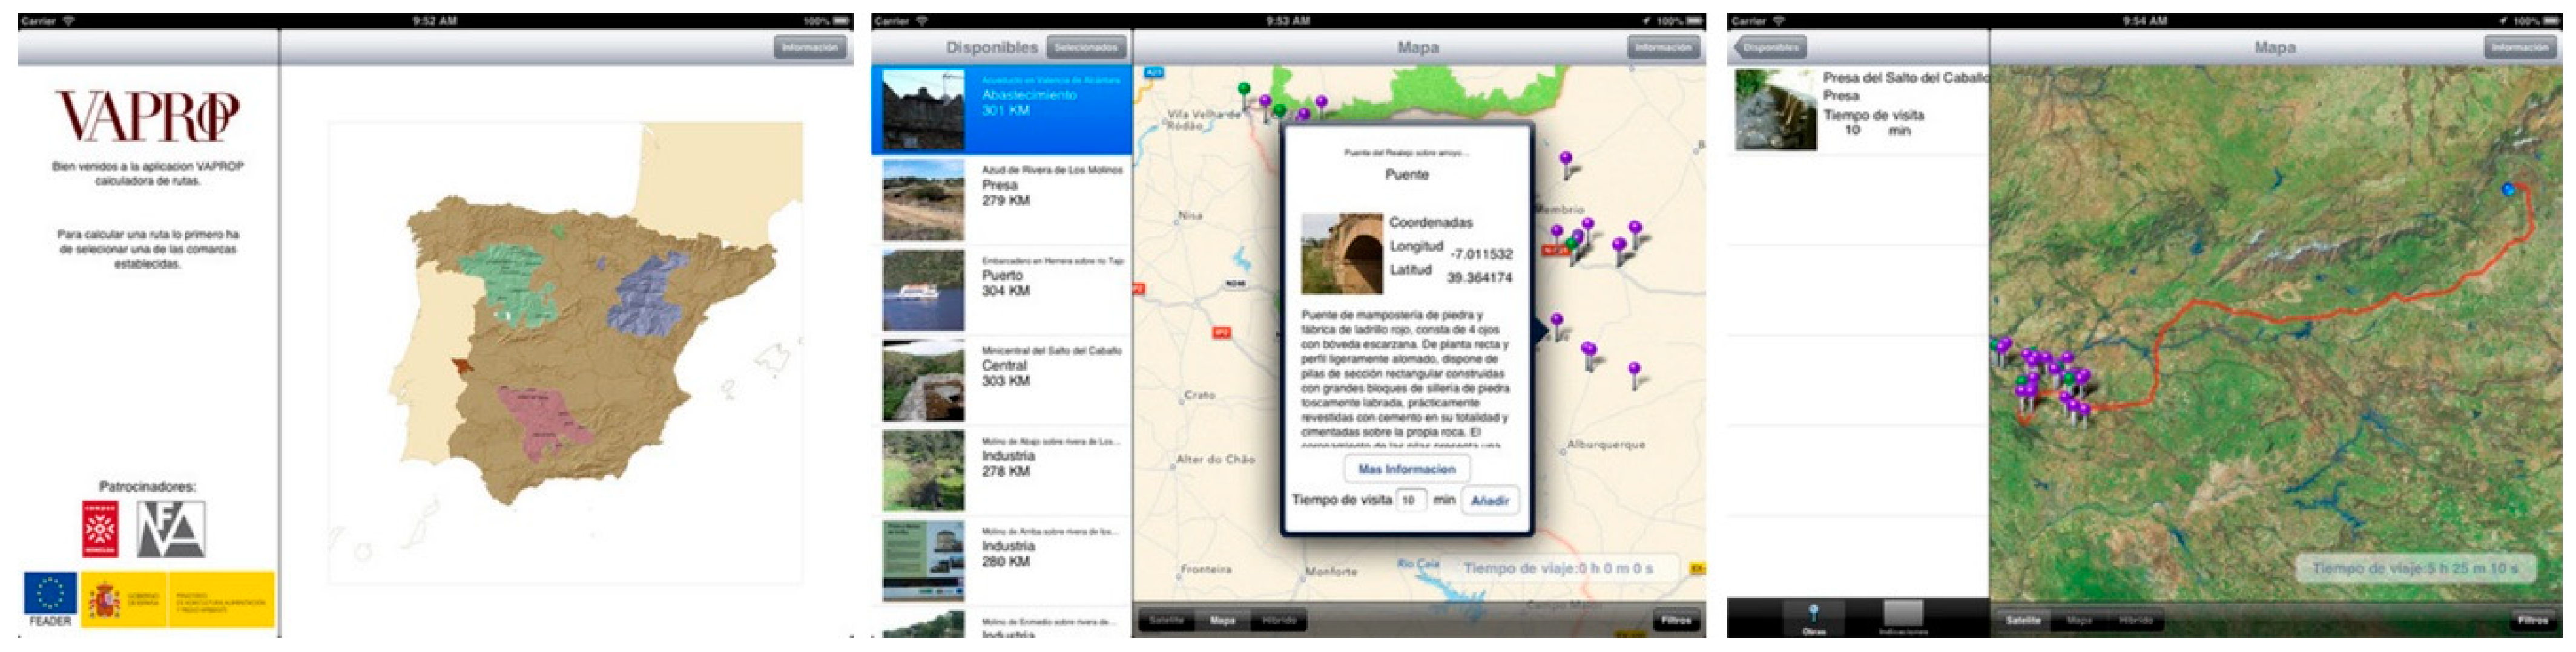This screenshot has height=652, width=2576.
Task: Open the Obras pin tab
Action: pyautogui.click(x=1813, y=618)
